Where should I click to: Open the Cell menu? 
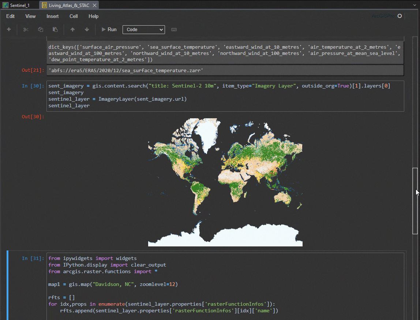point(73,16)
